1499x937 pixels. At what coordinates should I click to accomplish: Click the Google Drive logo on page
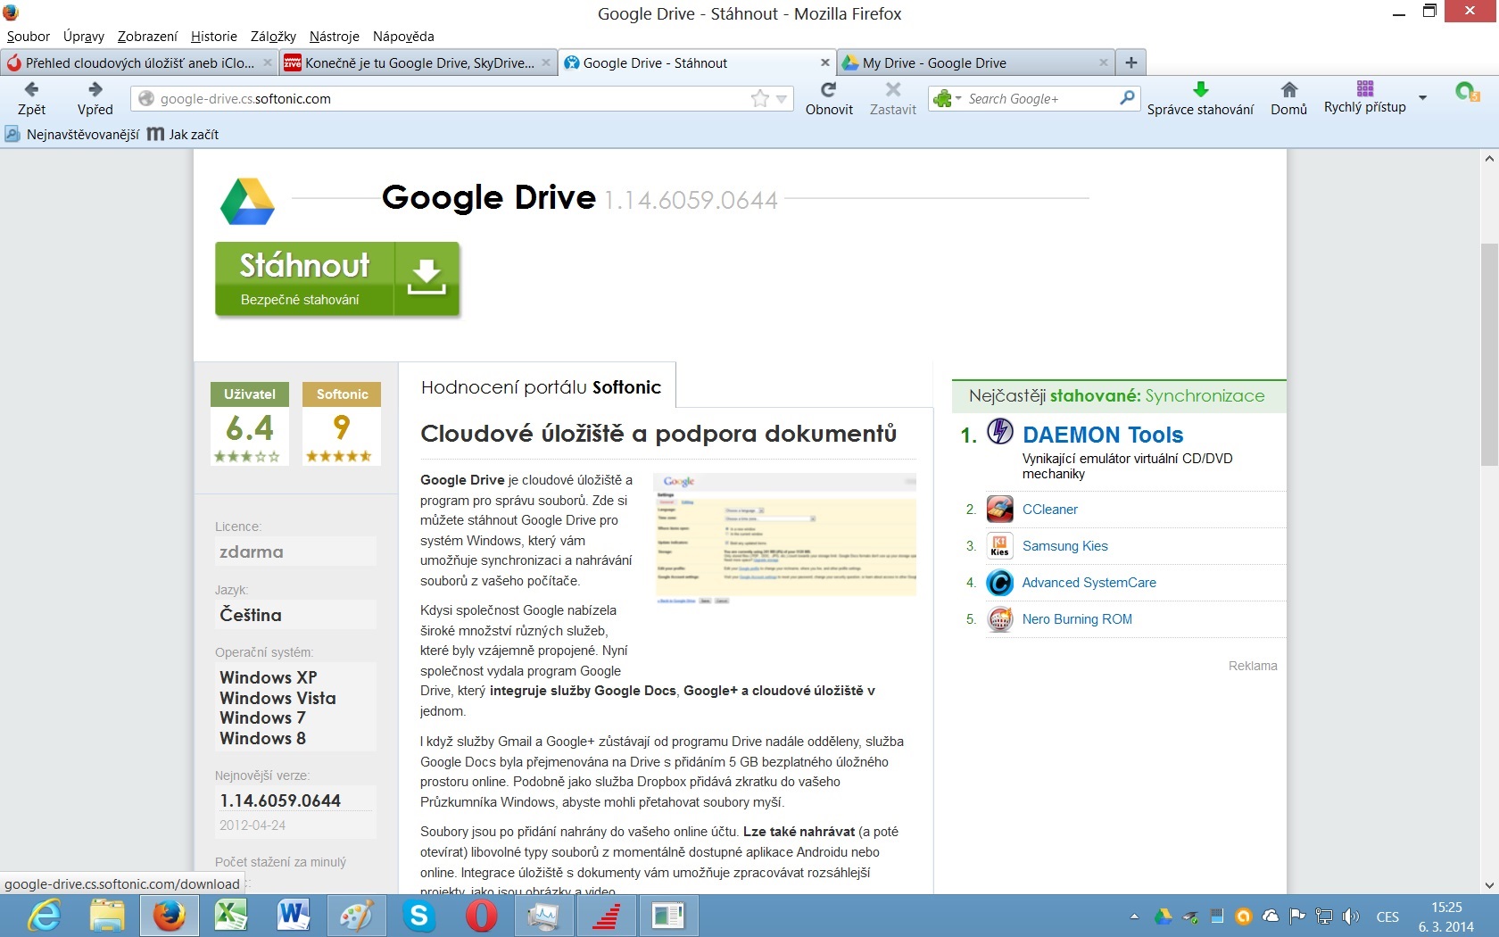pos(247,201)
